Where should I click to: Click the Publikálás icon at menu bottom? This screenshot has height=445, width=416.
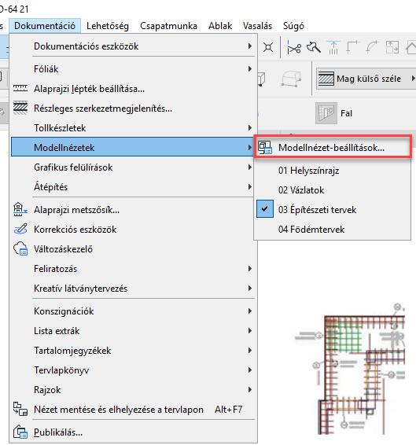click(x=20, y=432)
